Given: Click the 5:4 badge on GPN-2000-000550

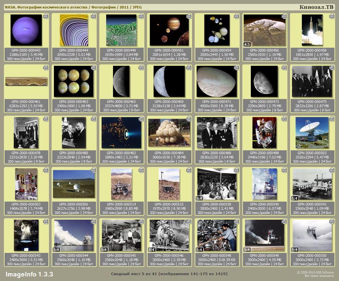Looking at the screenshot, I should tap(295, 250).
